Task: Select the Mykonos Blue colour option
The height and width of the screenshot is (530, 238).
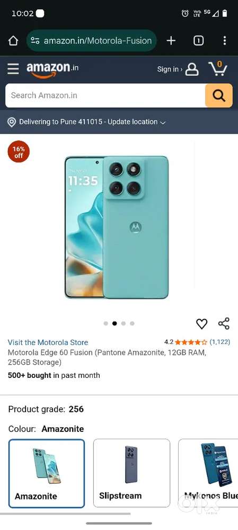Action: pos(208,473)
